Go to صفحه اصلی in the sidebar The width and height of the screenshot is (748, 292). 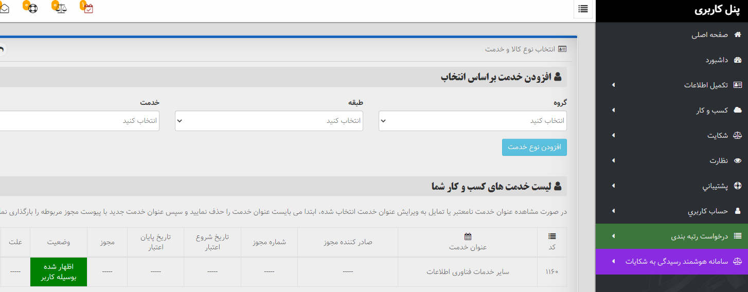[672, 35]
